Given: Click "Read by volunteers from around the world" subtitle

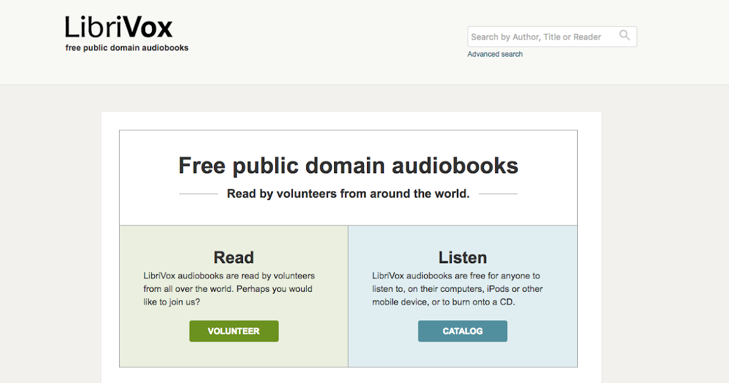Looking at the screenshot, I should click(348, 194).
